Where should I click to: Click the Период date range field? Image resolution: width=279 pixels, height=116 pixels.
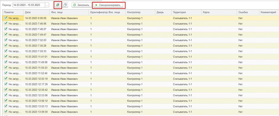point(29,5)
